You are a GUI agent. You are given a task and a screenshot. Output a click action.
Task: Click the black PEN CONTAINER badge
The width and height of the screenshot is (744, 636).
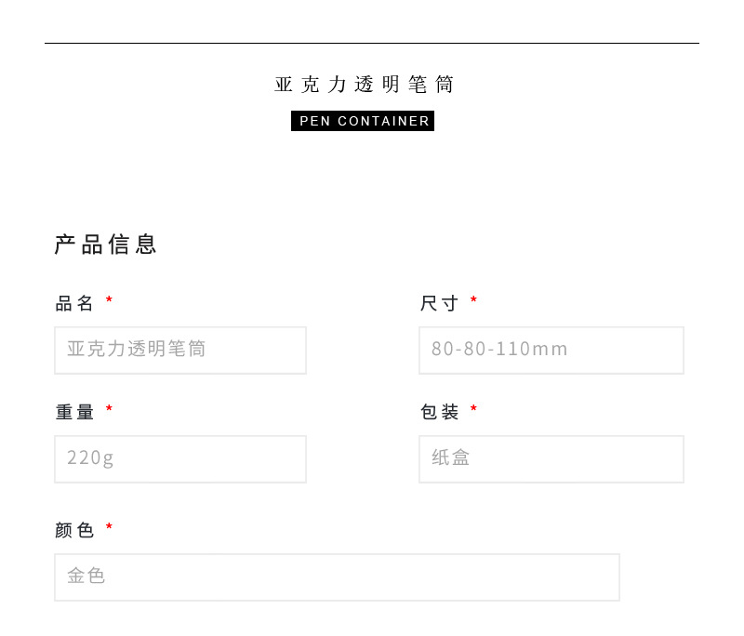tap(363, 121)
